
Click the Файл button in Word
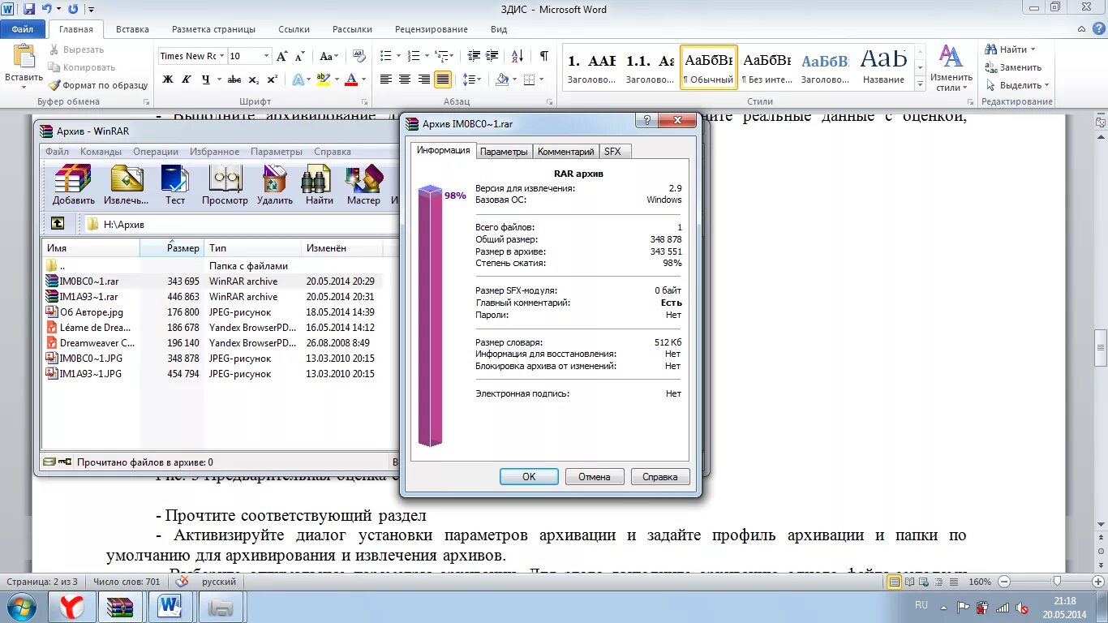[x=23, y=29]
